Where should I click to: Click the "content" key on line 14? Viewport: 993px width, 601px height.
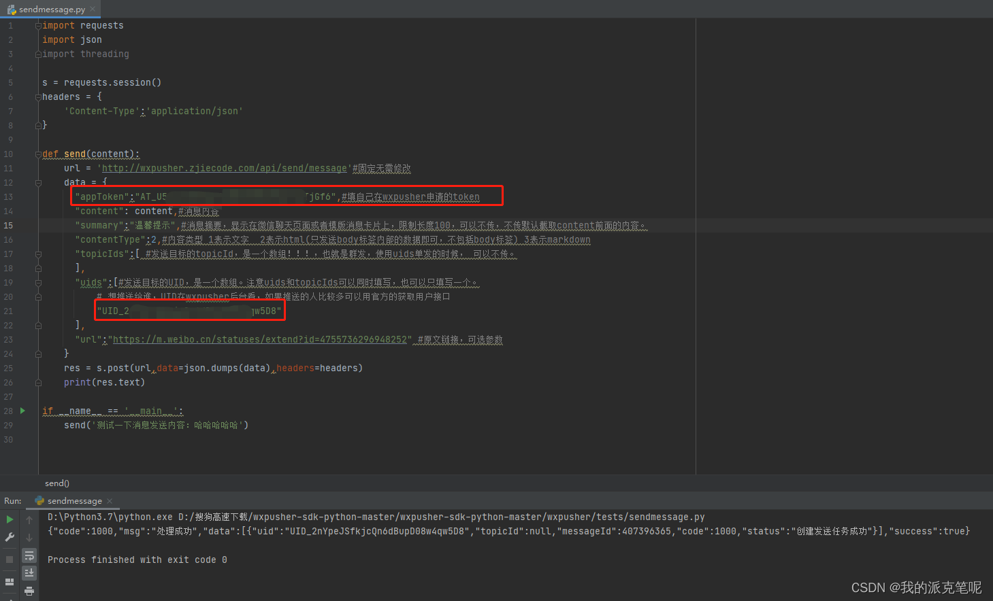(x=99, y=211)
